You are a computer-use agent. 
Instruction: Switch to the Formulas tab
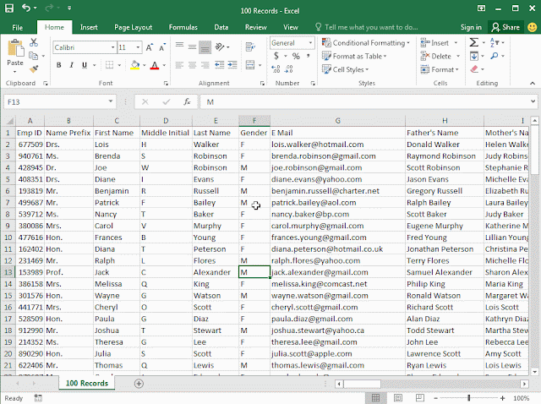[x=183, y=27]
